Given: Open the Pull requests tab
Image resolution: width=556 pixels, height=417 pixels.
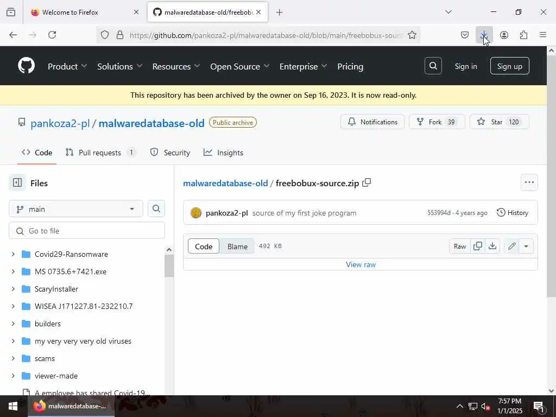Looking at the screenshot, I should 100,153.
